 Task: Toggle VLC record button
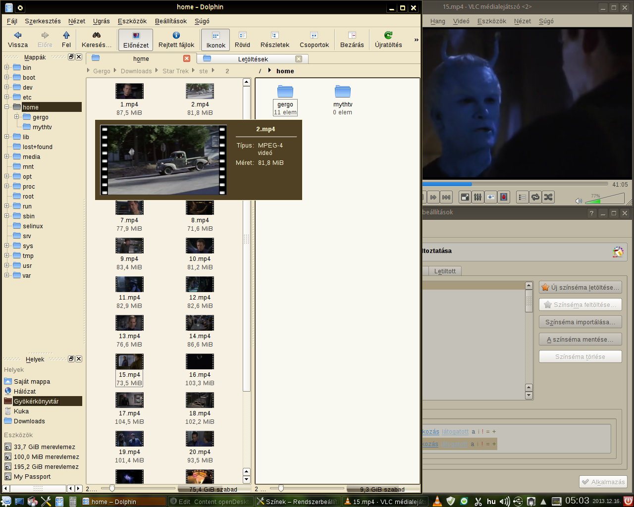coord(503,197)
